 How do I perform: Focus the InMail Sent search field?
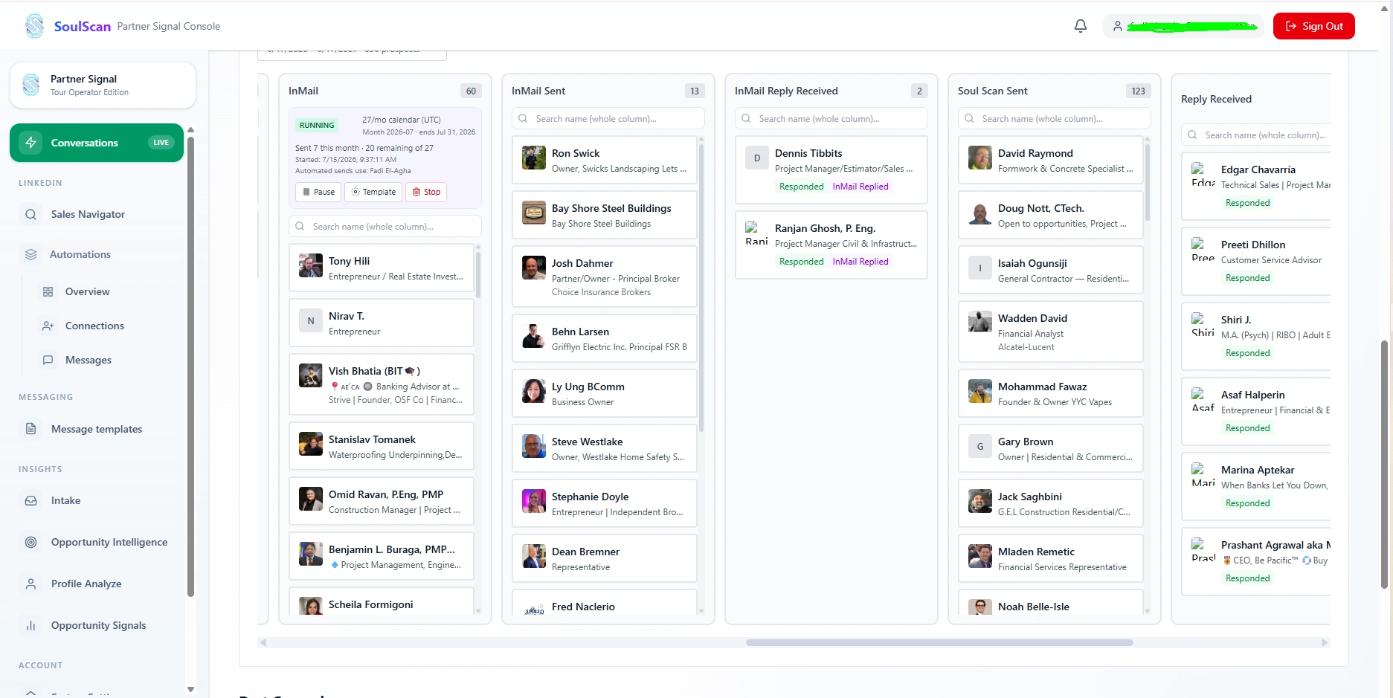[x=608, y=119]
